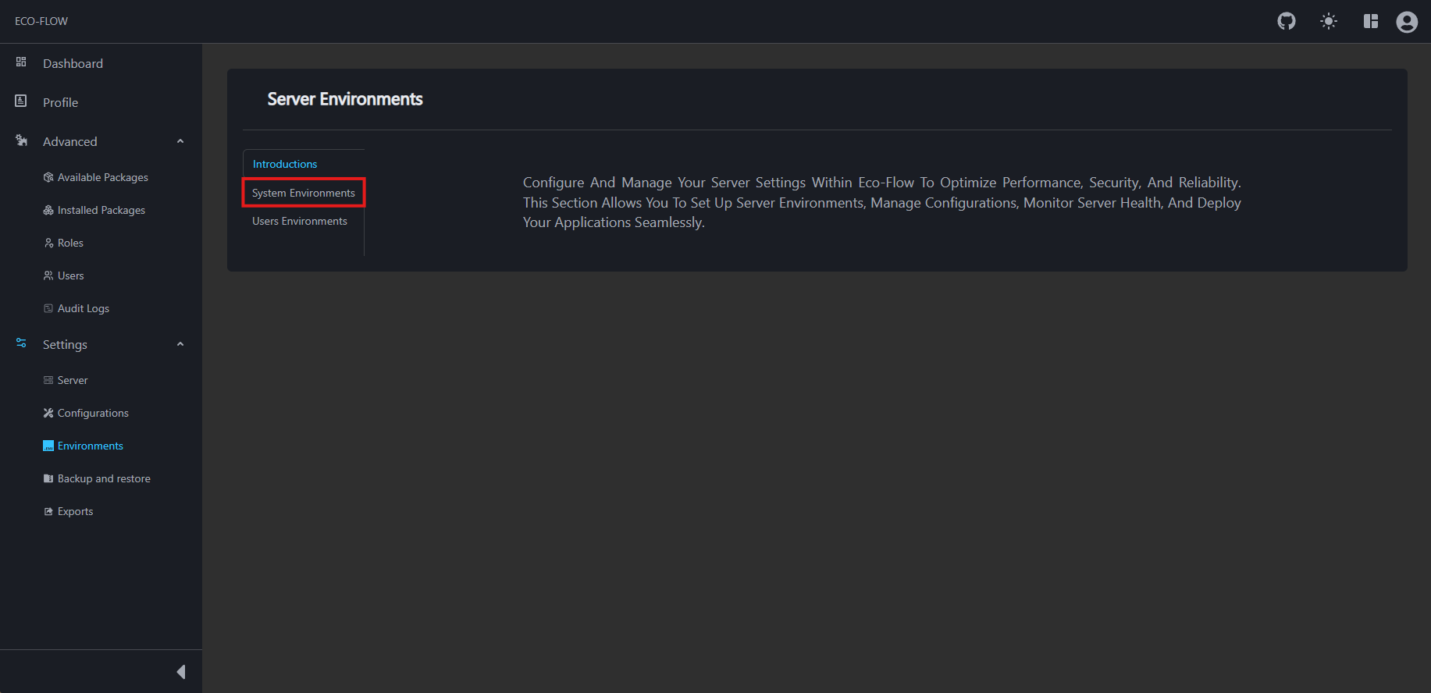
Task: Collapse the Advanced menu chevron
Action: click(x=180, y=141)
